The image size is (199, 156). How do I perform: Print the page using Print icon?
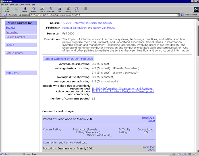tap(59, 10)
